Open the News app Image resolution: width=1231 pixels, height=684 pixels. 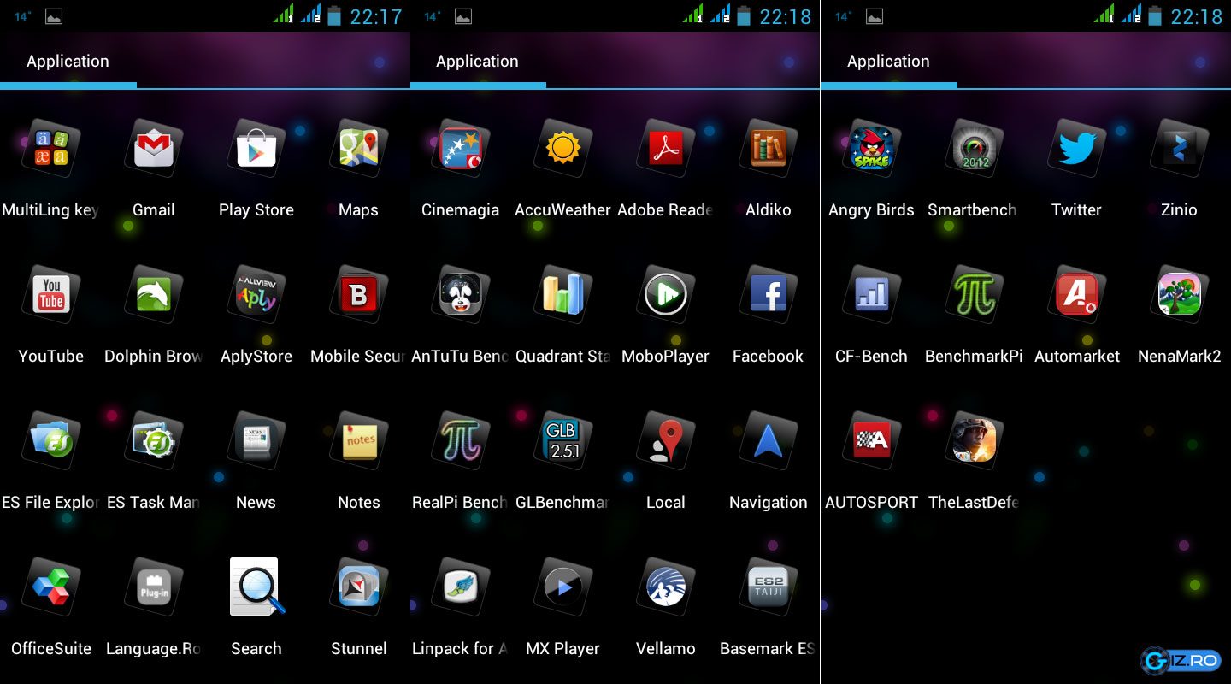[x=256, y=440]
